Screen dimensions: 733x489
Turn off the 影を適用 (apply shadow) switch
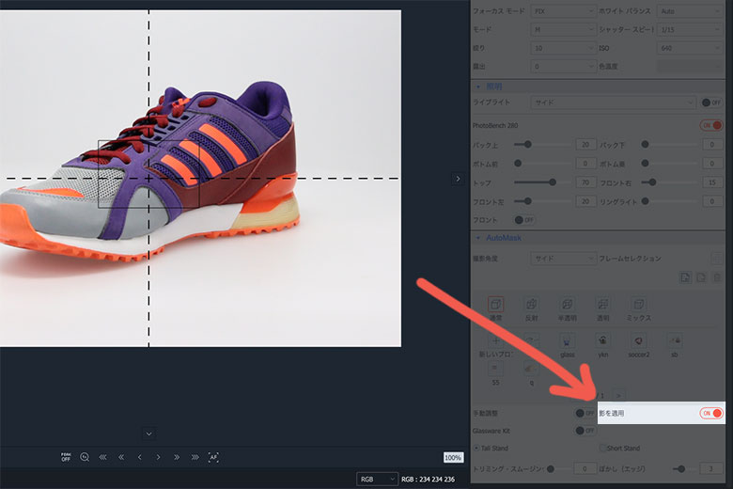pyautogui.click(x=711, y=413)
